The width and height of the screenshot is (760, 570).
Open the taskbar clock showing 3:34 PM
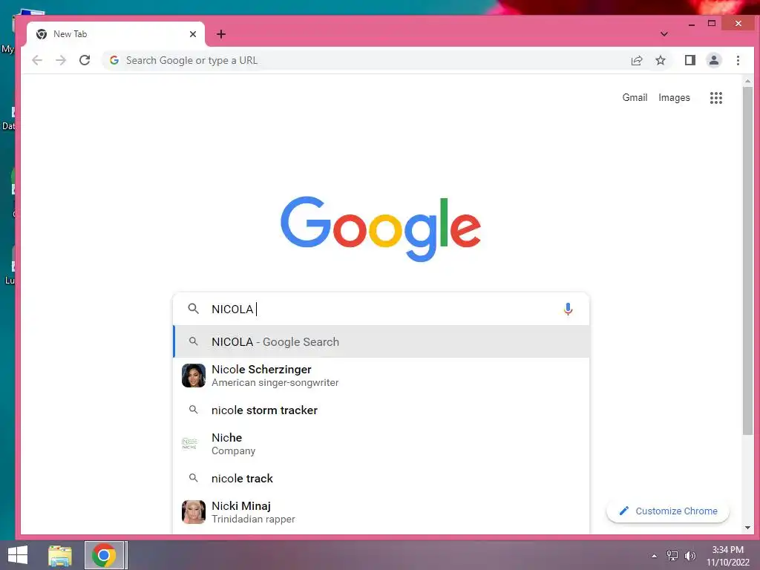pos(727,556)
